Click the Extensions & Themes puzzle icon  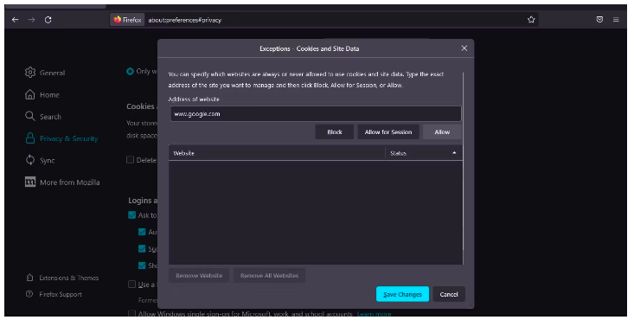(29, 278)
